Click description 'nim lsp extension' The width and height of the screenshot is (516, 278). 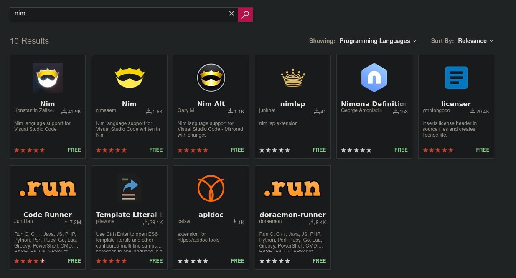pyautogui.click(x=279, y=123)
